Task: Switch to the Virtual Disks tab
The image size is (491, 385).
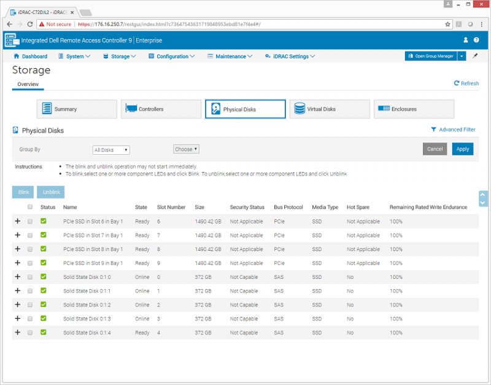Action: point(329,109)
